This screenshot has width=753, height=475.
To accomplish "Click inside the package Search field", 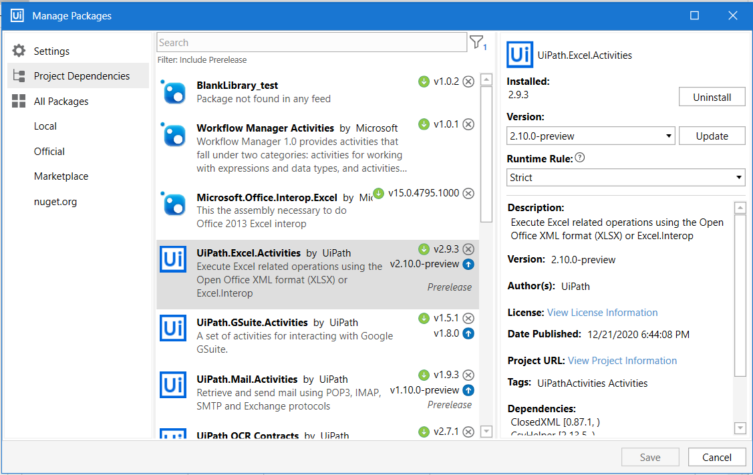I will 311,43.
